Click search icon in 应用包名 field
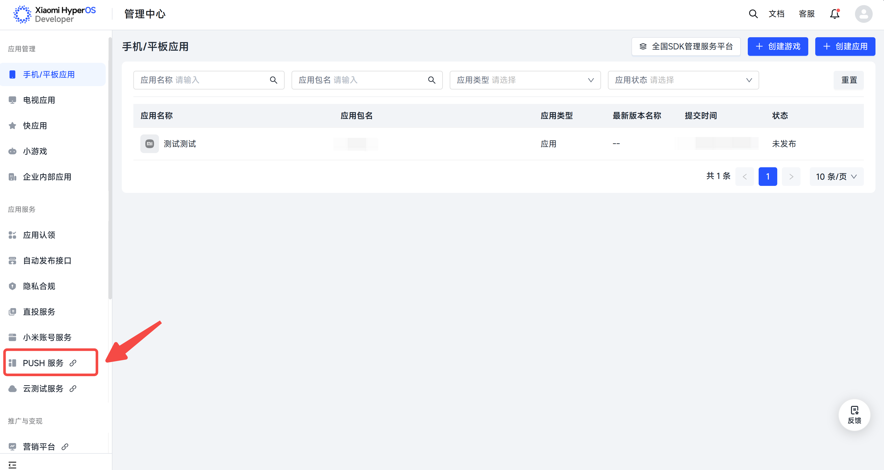Image resolution: width=884 pixels, height=470 pixels. point(431,80)
